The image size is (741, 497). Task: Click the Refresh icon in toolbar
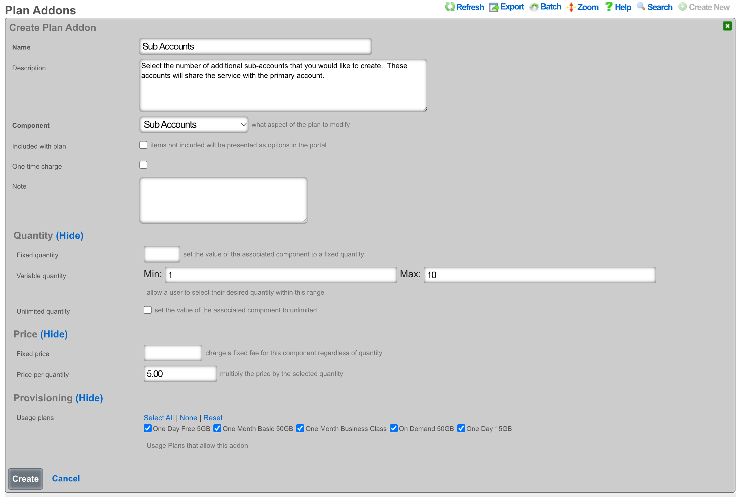pos(449,7)
